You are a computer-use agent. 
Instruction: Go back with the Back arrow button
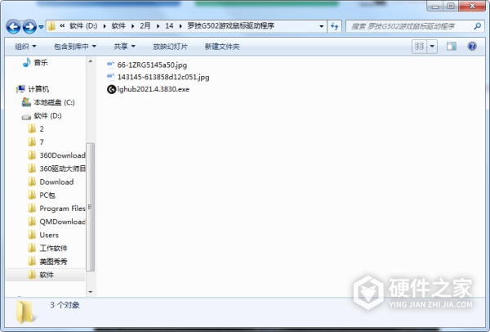pos(13,27)
